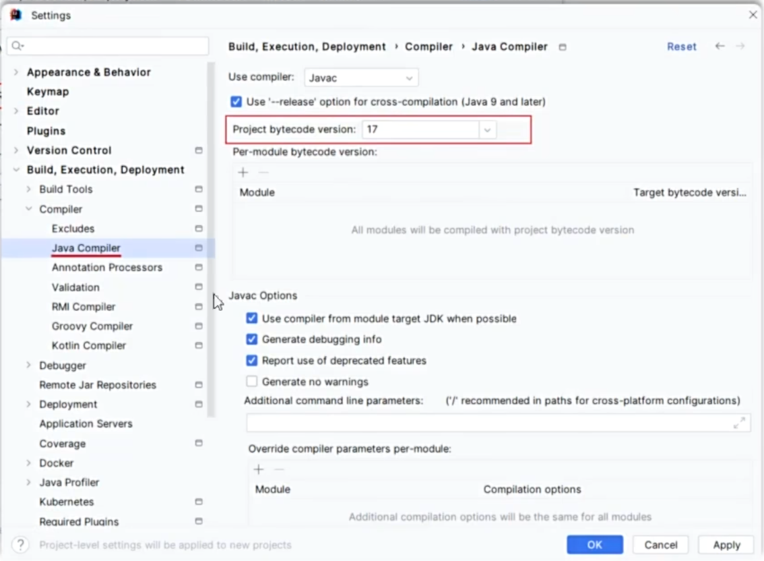Click project-level icon beside Java Compiler breadcrumb
Image resolution: width=764 pixels, height=561 pixels.
[x=563, y=47]
